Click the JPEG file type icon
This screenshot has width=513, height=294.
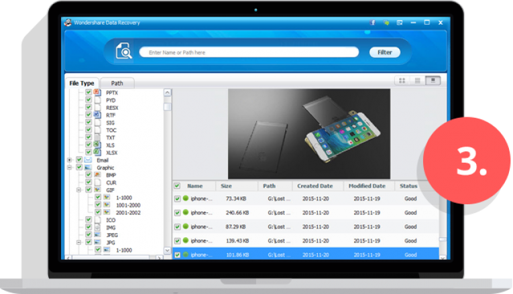(97, 234)
